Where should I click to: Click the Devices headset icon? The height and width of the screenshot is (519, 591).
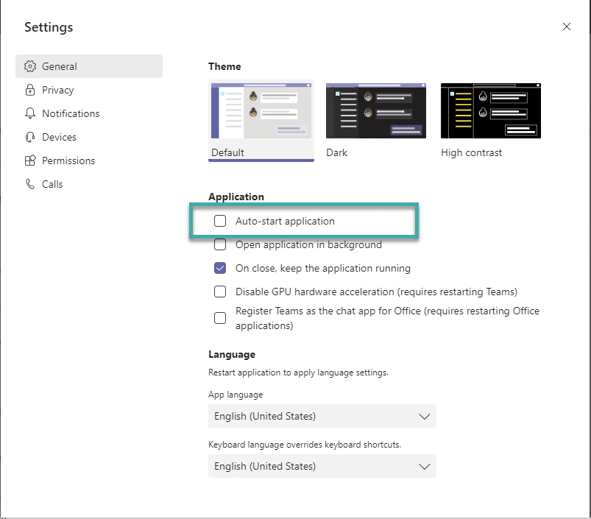click(30, 137)
